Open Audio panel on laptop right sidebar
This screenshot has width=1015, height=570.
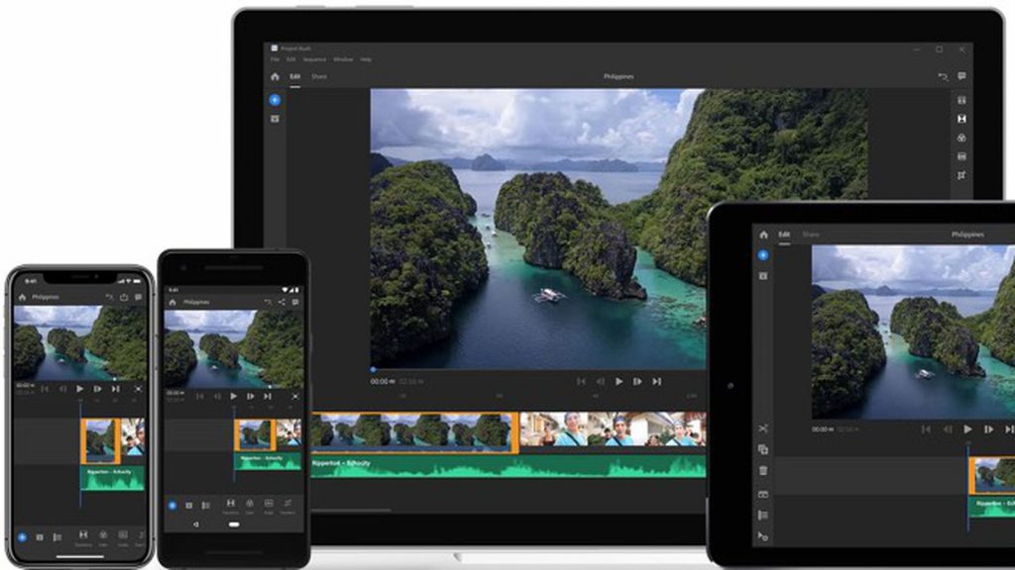[961, 156]
